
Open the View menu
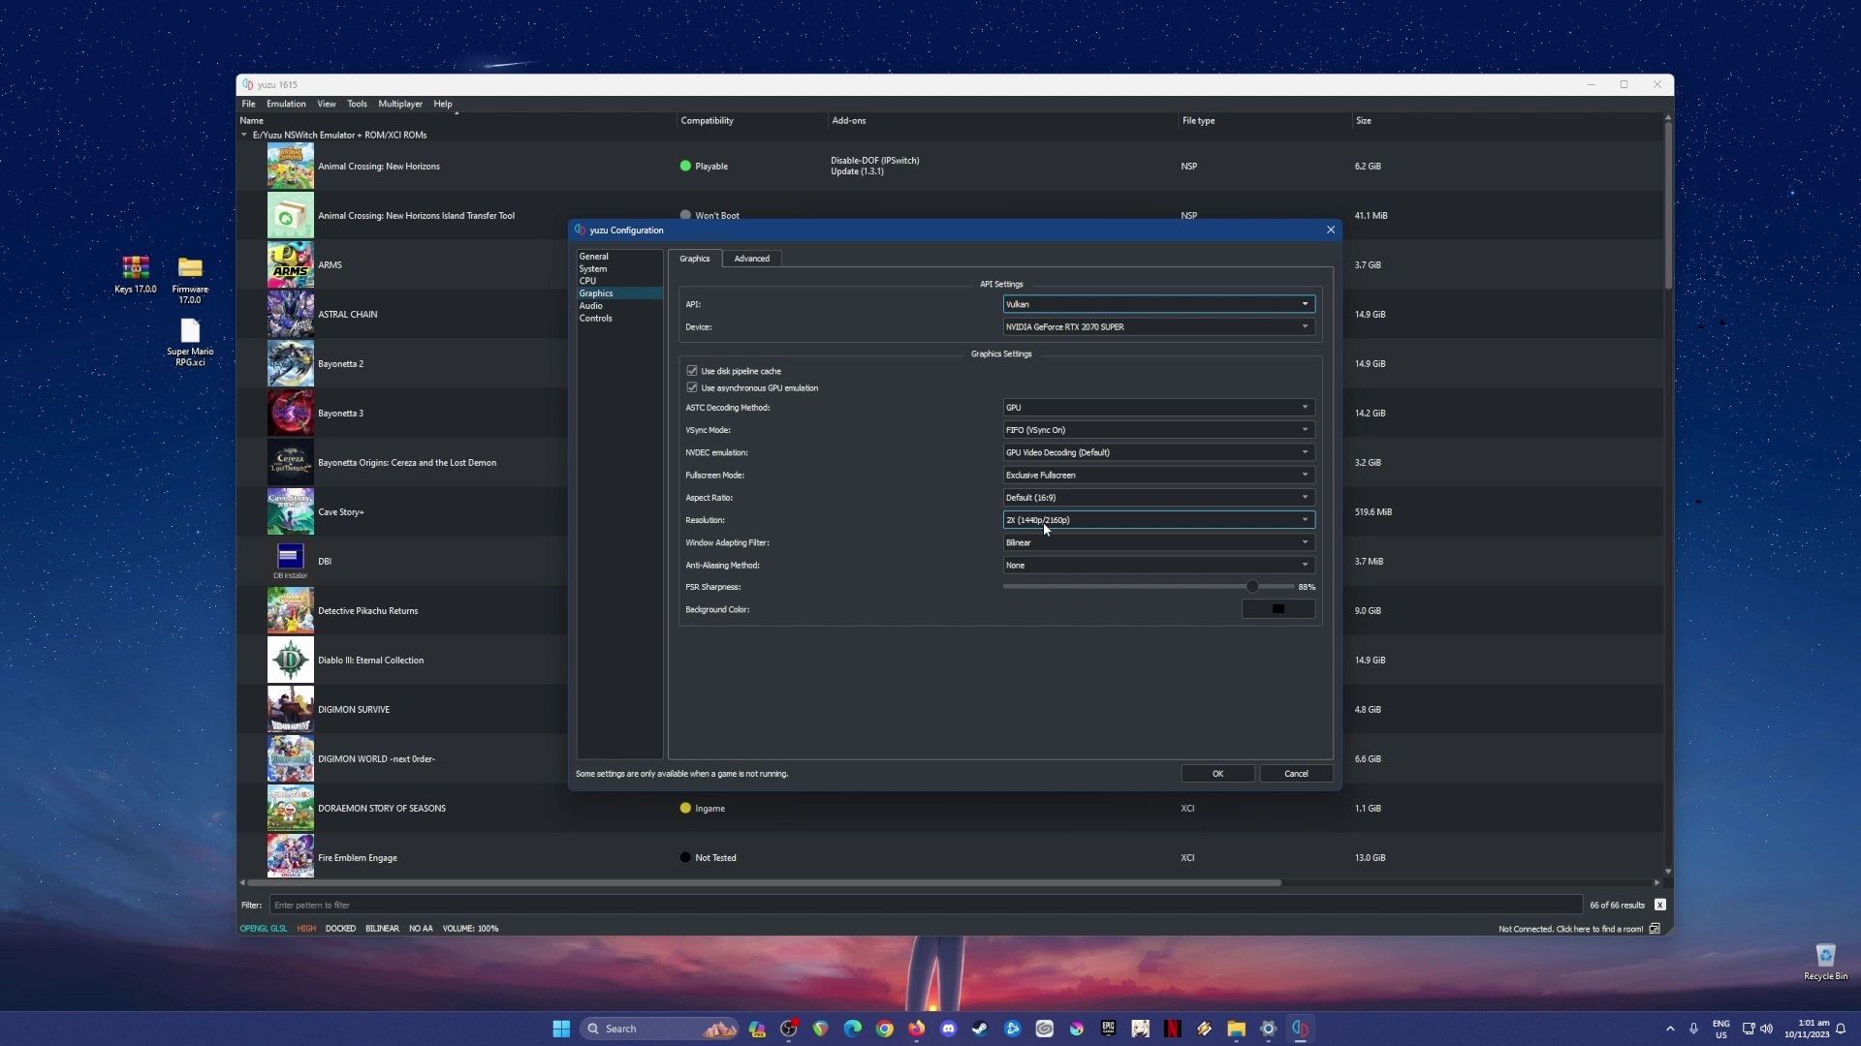[327, 104]
